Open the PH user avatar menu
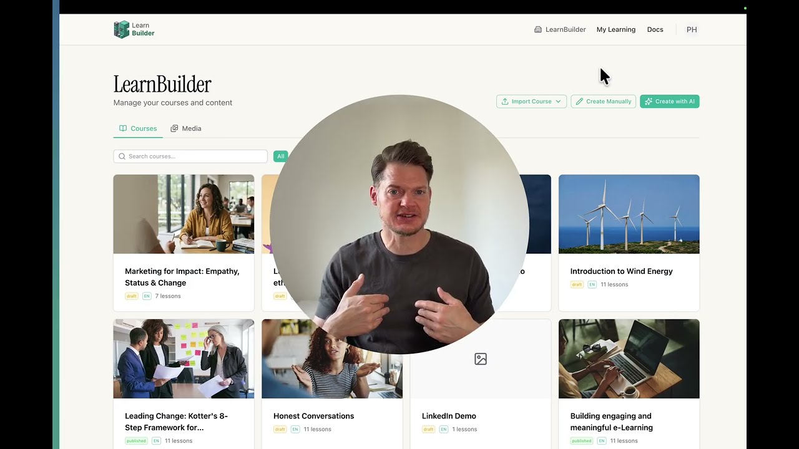 [692, 29]
